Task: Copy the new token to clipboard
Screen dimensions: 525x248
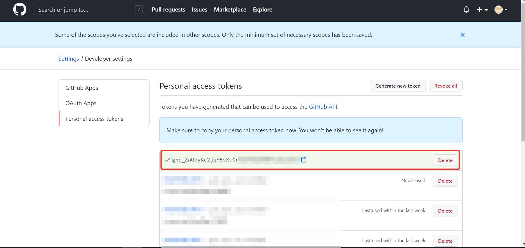Action: point(304,160)
